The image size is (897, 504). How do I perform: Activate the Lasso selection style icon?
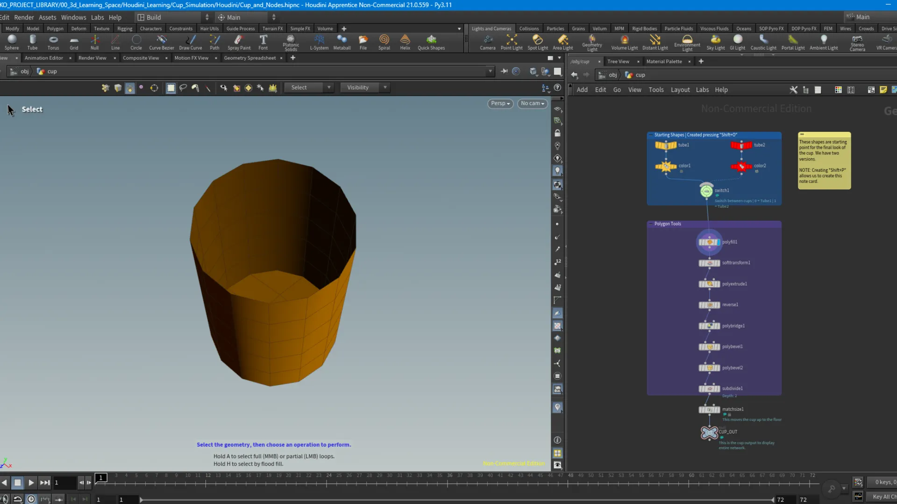coord(183,88)
